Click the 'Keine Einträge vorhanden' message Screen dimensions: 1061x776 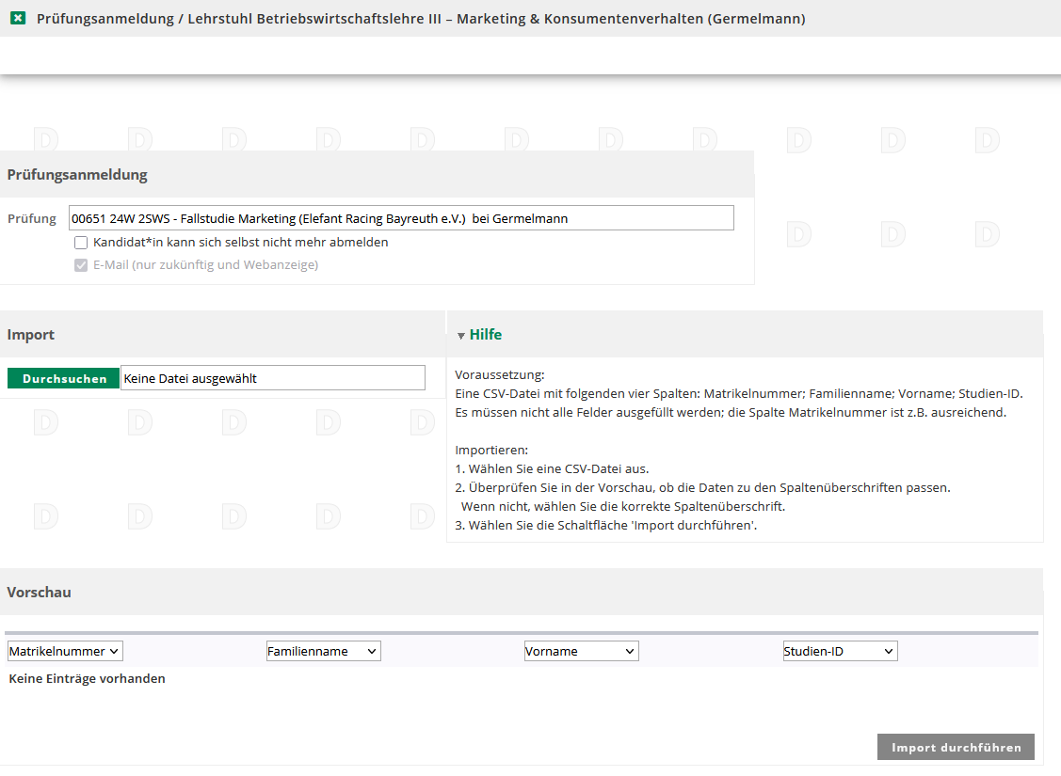(x=87, y=678)
